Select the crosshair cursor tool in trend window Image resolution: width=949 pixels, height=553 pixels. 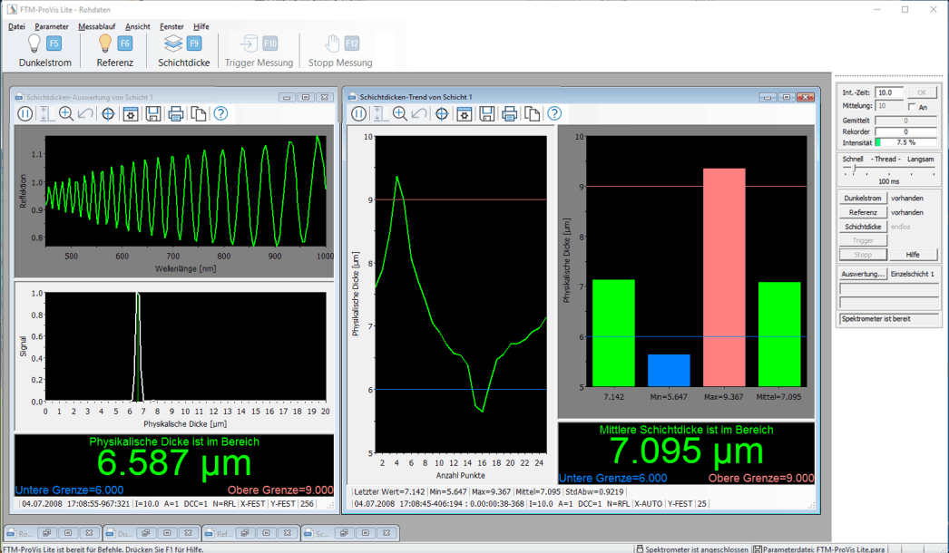pos(442,113)
